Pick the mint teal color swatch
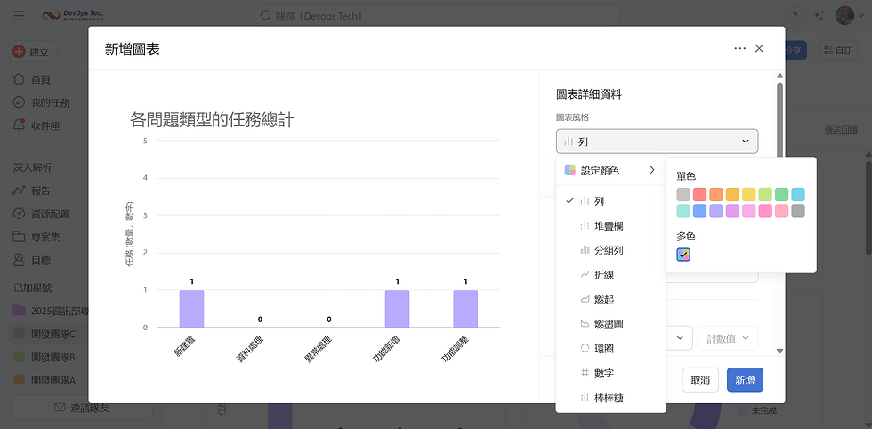Viewport: 872px width, 429px height. [683, 211]
